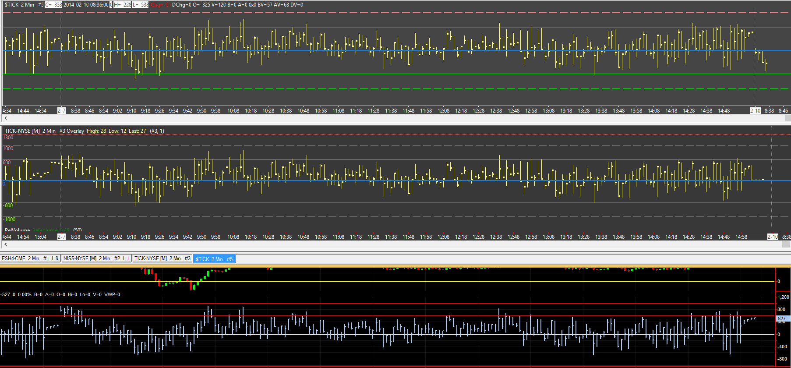
Task: Click the red Chg=-31 change value
Action: coord(160,5)
